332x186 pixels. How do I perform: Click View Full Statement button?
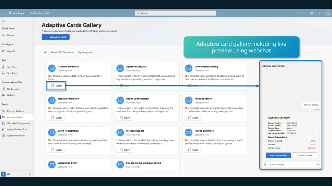pos(279,155)
